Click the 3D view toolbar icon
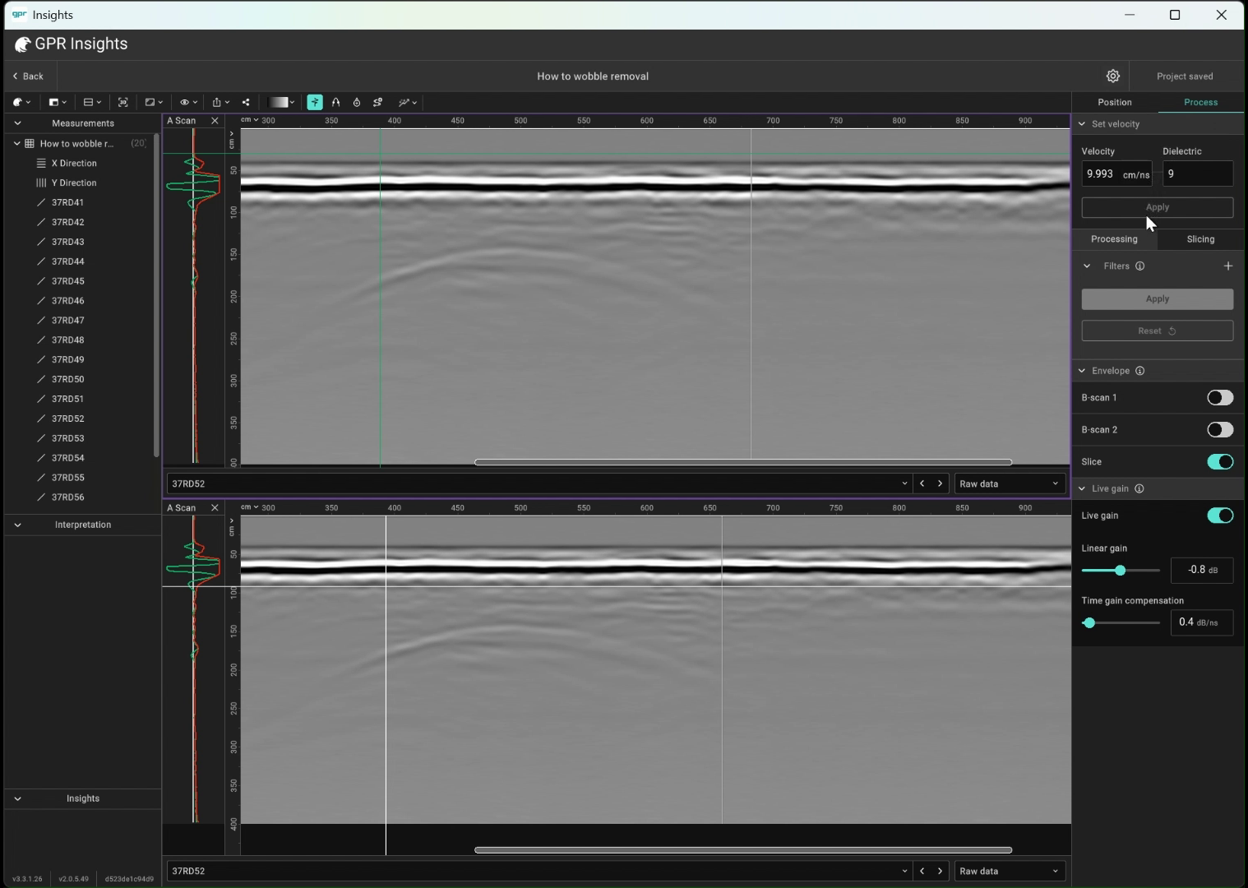This screenshot has height=888, width=1248. tap(122, 102)
